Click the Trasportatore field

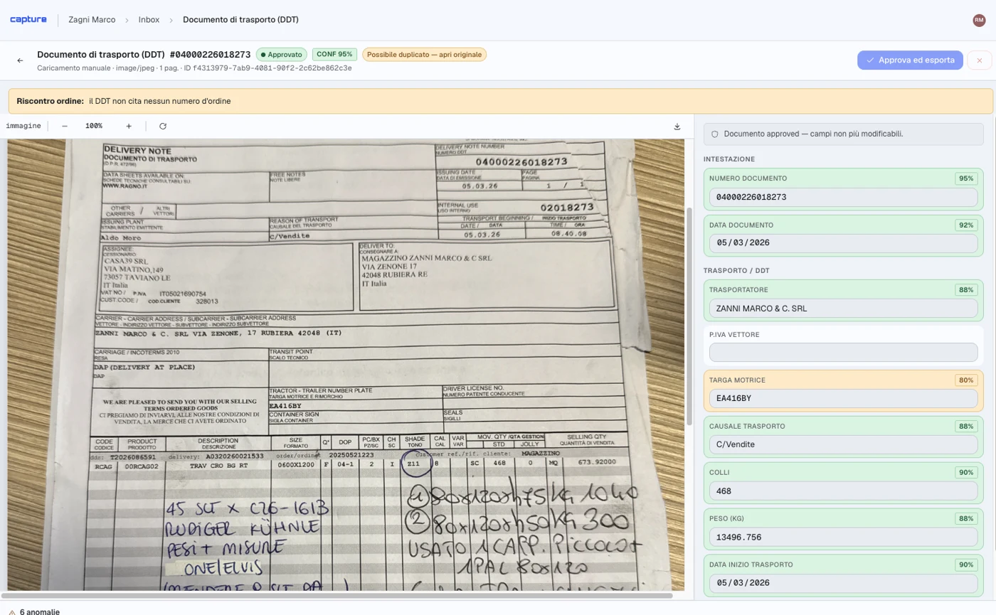pyautogui.click(x=843, y=309)
